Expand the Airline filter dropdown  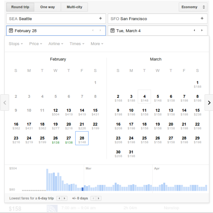56,44
